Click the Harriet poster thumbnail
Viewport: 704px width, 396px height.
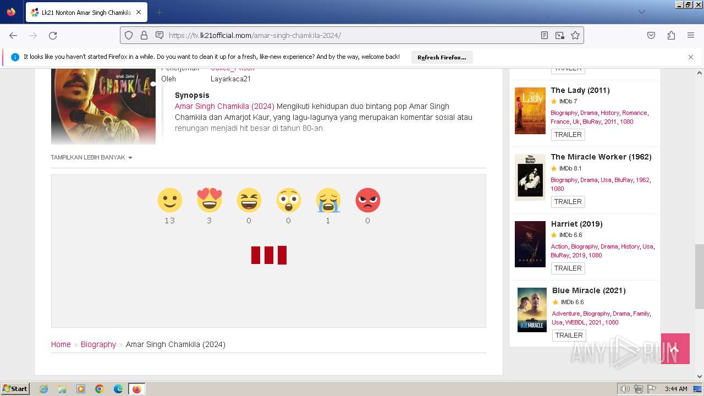530,244
